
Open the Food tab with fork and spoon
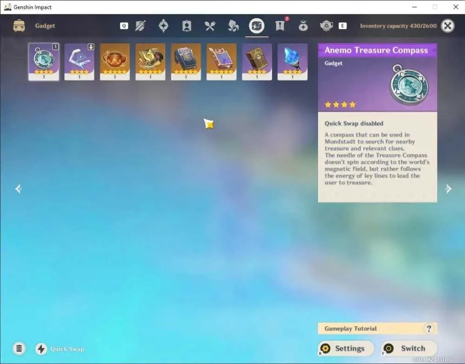pos(210,26)
